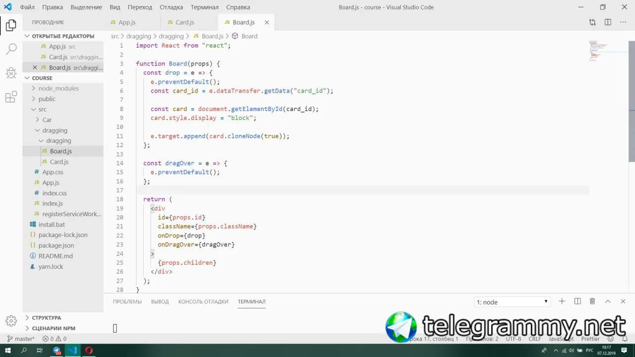
Task: Open the Выделение menu
Action: coord(86,7)
